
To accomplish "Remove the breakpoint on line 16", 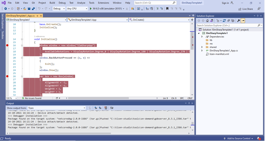I will click(x=7, y=45).
